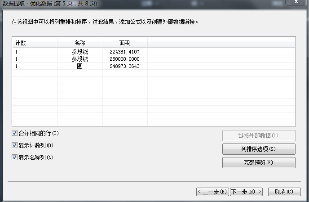Viewport: 309px width, 202px height.
Task: Click count cell in the 圆 row
Action: click(35, 66)
